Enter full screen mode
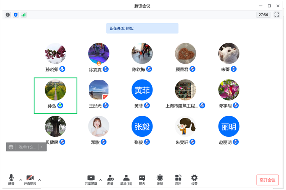This screenshot has height=190, width=286. (276, 15)
